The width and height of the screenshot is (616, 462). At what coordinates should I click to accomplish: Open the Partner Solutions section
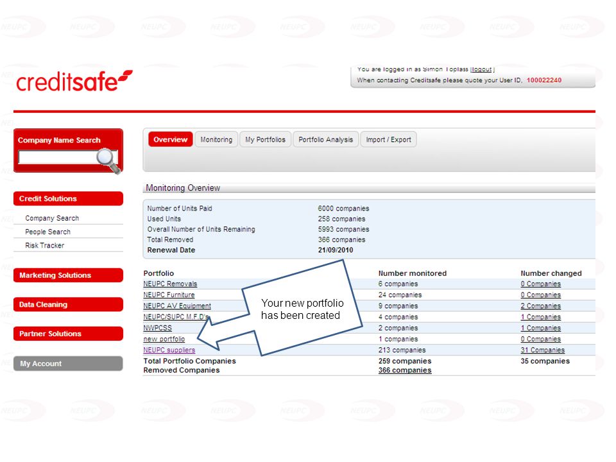(x=69, y=334)
